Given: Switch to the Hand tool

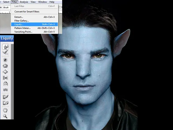Looking at the screenshot, I should point(5,110).
